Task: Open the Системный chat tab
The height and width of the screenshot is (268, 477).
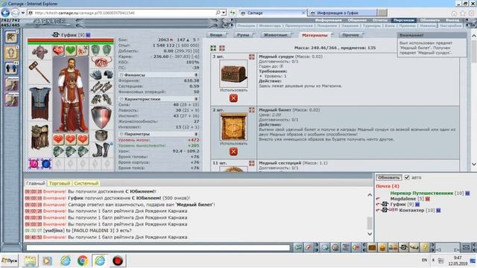Action: (86, 183)
